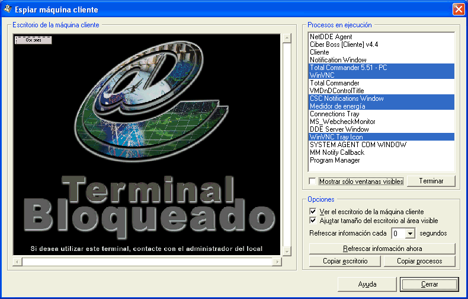Viewport: 468px width, 299px height.
Task: Click Copiar procesos button
Action: click(x=419, y=261)
